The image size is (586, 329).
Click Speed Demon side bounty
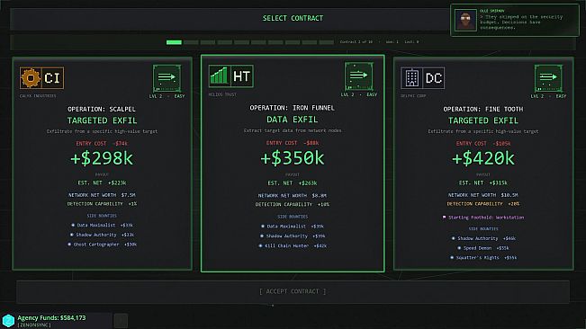[x=482, y=248]
